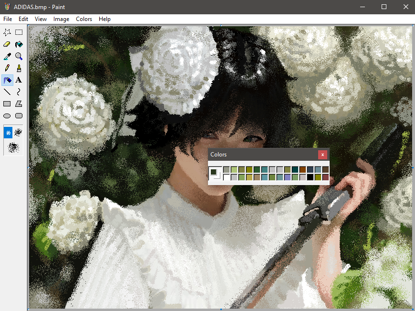Image resolution: width=415 pixels, height=311 pixels.
Task: Pick the Eraser tool
Action: tap(7, 44)
